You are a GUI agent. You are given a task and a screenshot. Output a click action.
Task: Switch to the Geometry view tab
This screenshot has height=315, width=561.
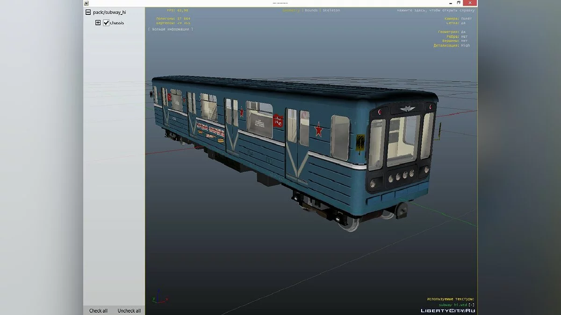click(291, 10)
